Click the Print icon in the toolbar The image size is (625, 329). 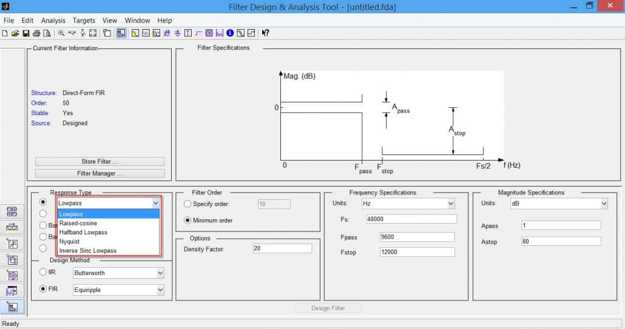pyautogui.click(x=36, y=33)
